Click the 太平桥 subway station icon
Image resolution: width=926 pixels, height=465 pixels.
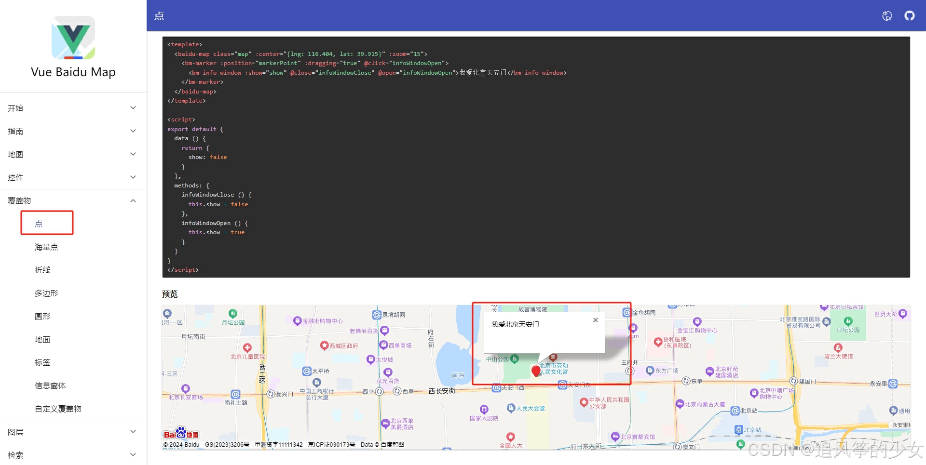pos(307,371)
